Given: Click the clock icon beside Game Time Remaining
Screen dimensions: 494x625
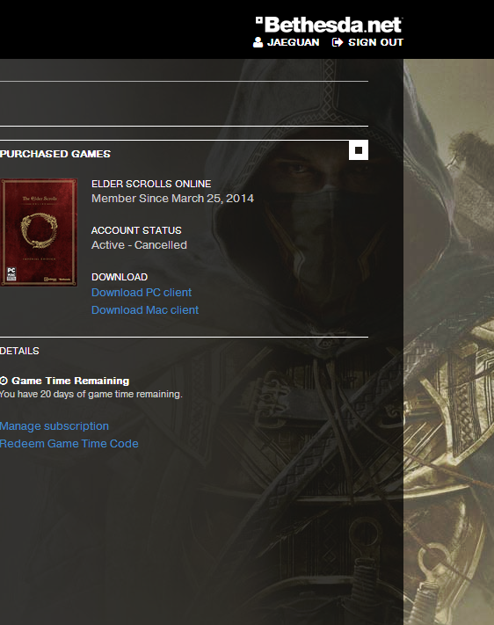Looking at the screenshot, I should point(4,381).
